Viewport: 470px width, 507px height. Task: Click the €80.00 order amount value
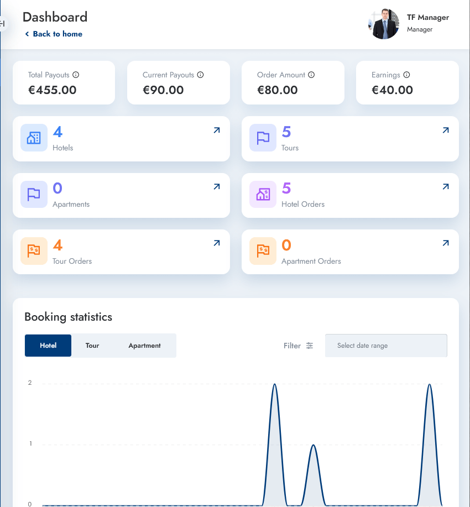pyautogui.click(x=278, y=90)
